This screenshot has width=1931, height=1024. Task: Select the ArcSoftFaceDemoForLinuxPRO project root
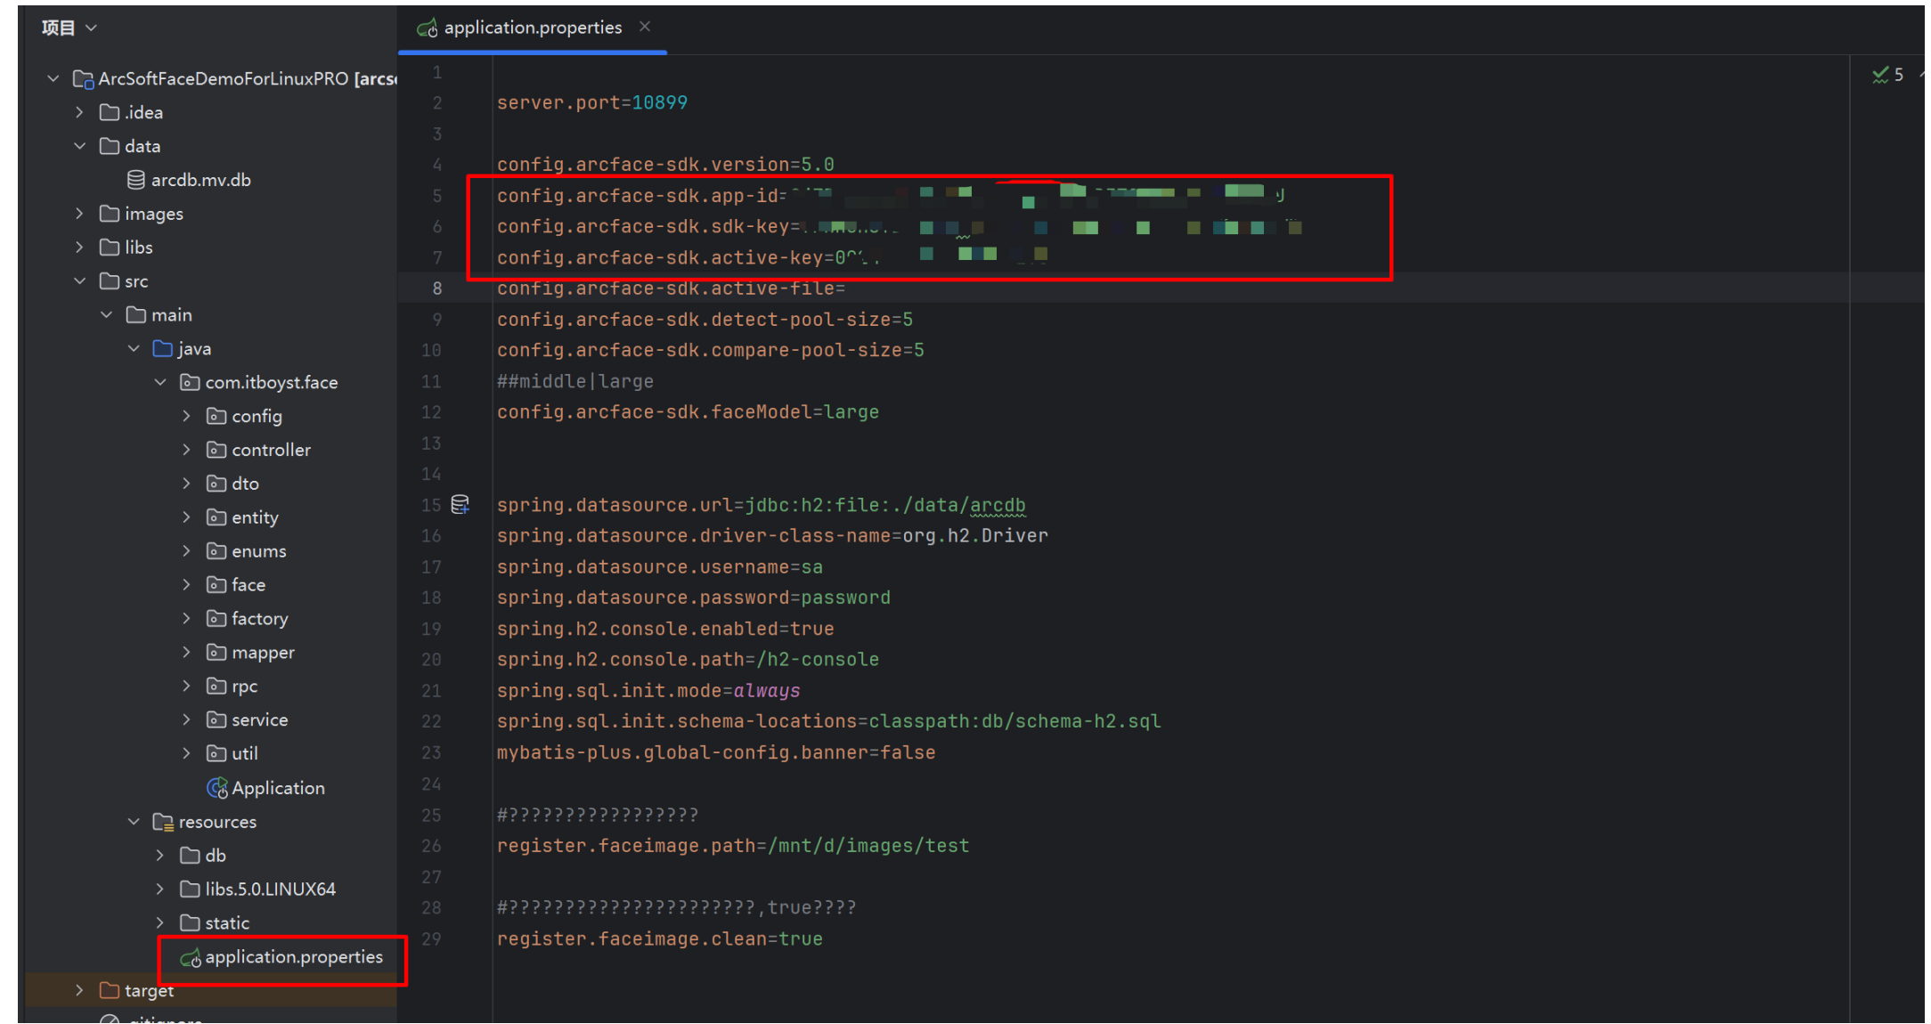(x=223, y=79)
